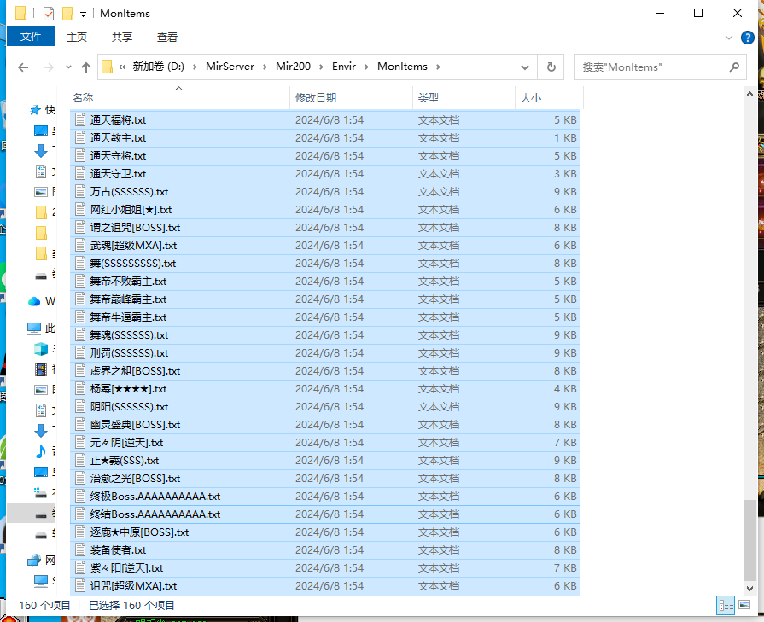Select This PC icon in sidebar
The image size is (764, 622).
(34, 328)
